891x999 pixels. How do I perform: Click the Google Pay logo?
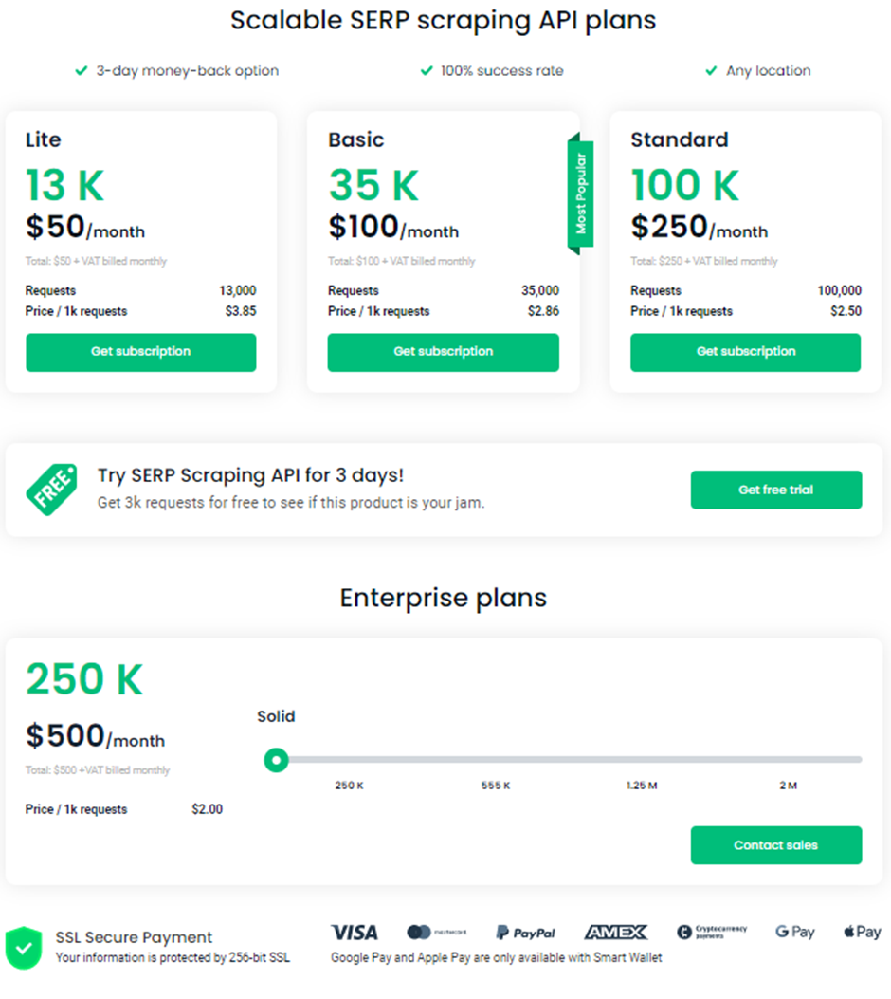point(794,933)
